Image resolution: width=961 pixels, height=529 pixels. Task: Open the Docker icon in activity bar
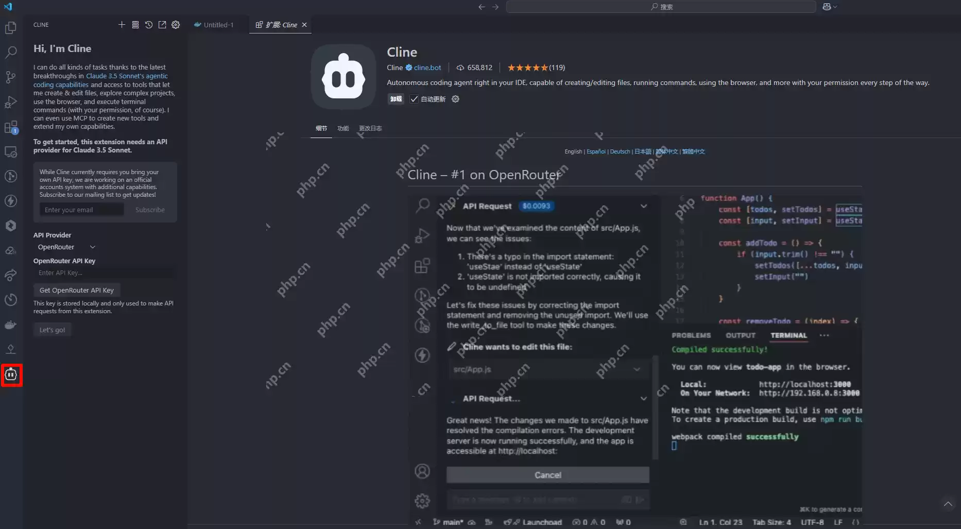(x=11, y=325)
